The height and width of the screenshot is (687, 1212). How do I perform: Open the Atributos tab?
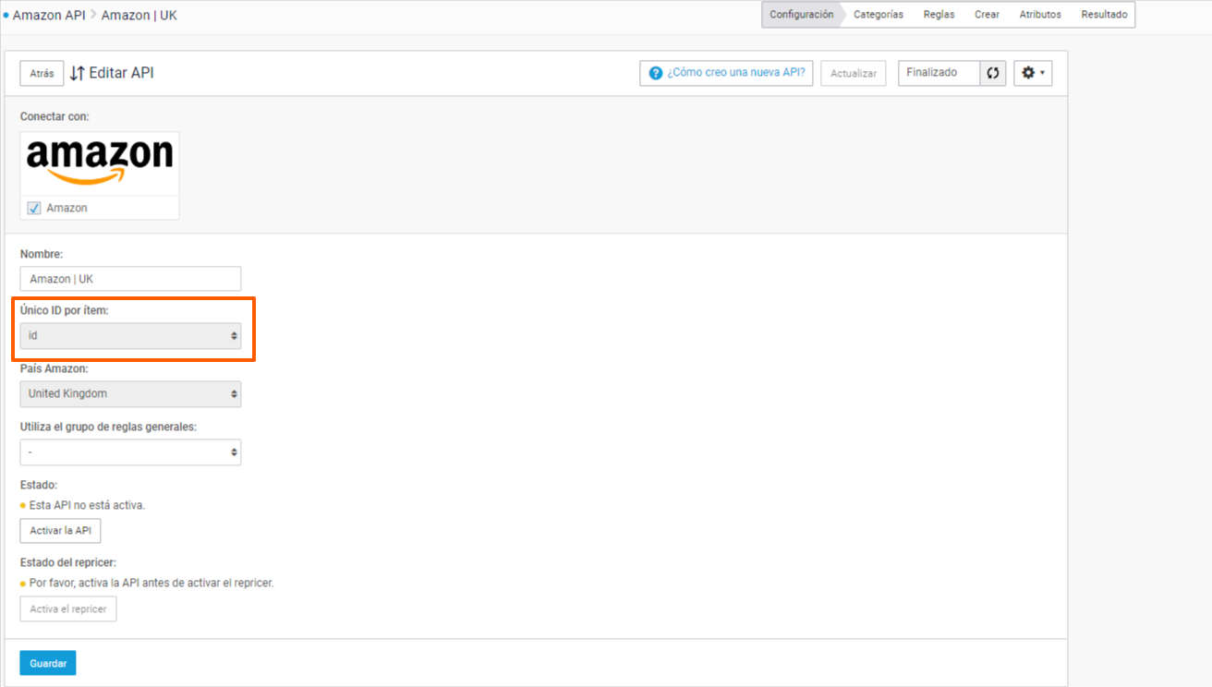coord(1040,15)
